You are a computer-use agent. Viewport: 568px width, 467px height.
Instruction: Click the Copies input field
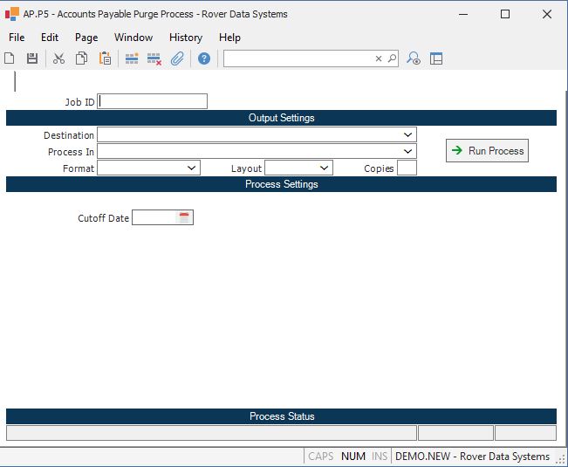(x=407, y=168)
